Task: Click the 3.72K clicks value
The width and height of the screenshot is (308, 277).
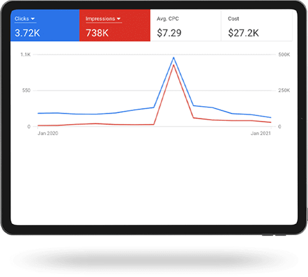Action: [27, 33]
